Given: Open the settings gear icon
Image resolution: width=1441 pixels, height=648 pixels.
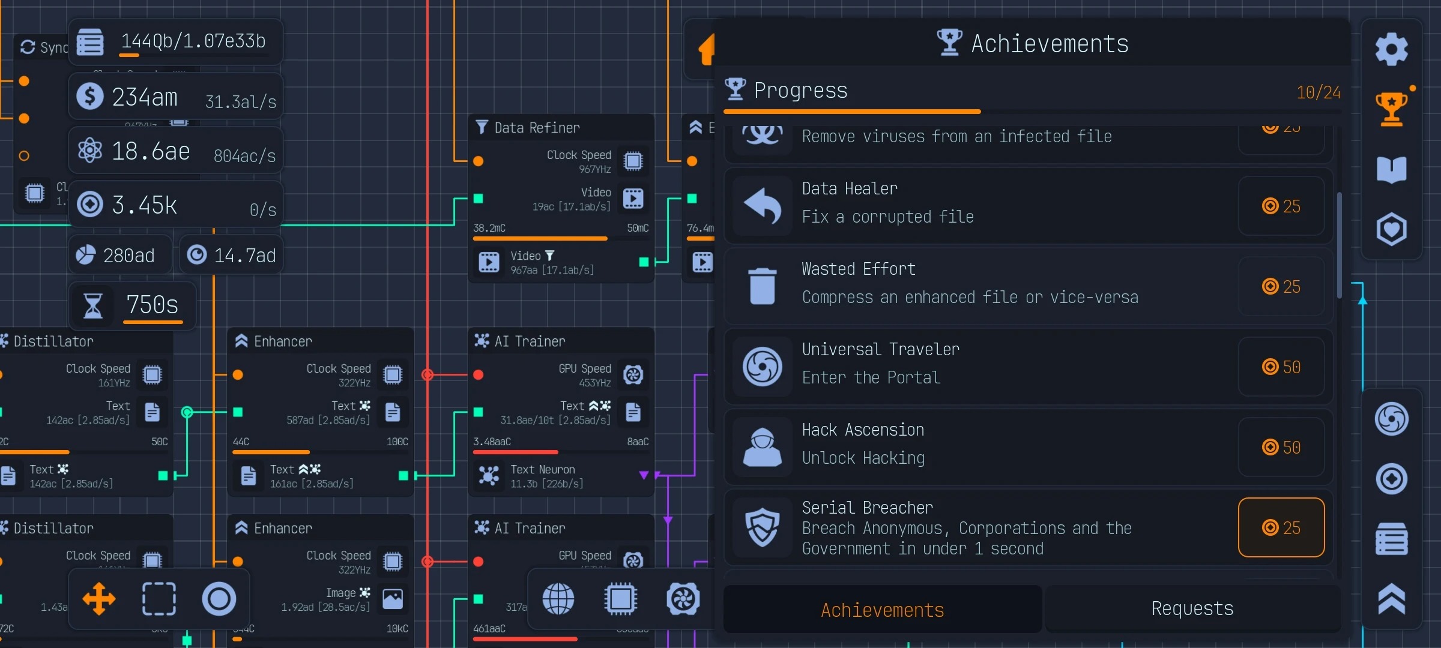Looking at the screenshot, I should coord(1391,50).
